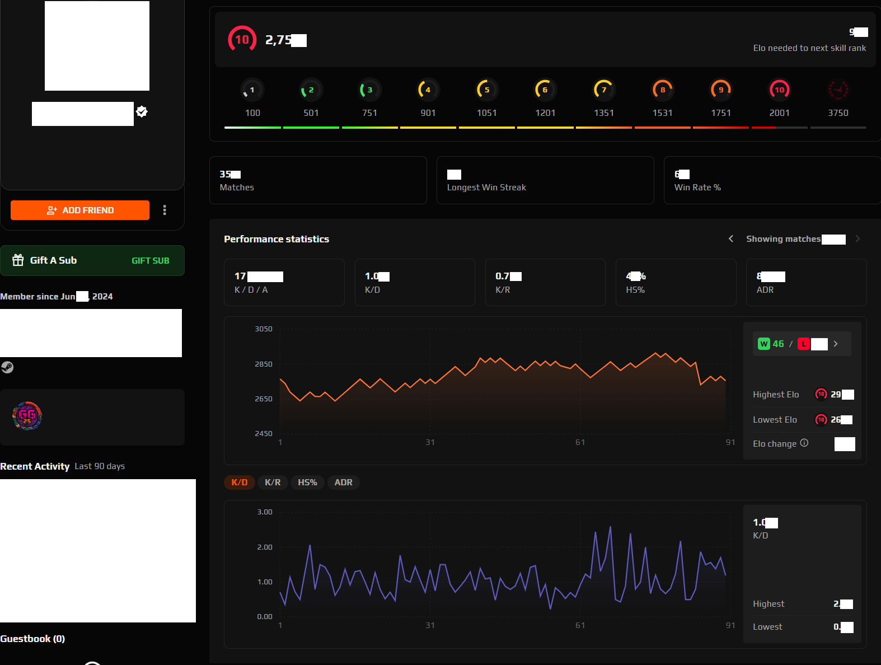Select the skill level 8 icon
Viewport: 881px width, 665px height.
click(662, 90)
